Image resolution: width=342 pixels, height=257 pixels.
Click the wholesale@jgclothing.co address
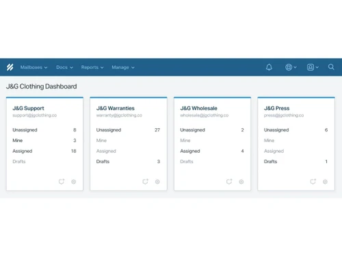tap(205, 115)
